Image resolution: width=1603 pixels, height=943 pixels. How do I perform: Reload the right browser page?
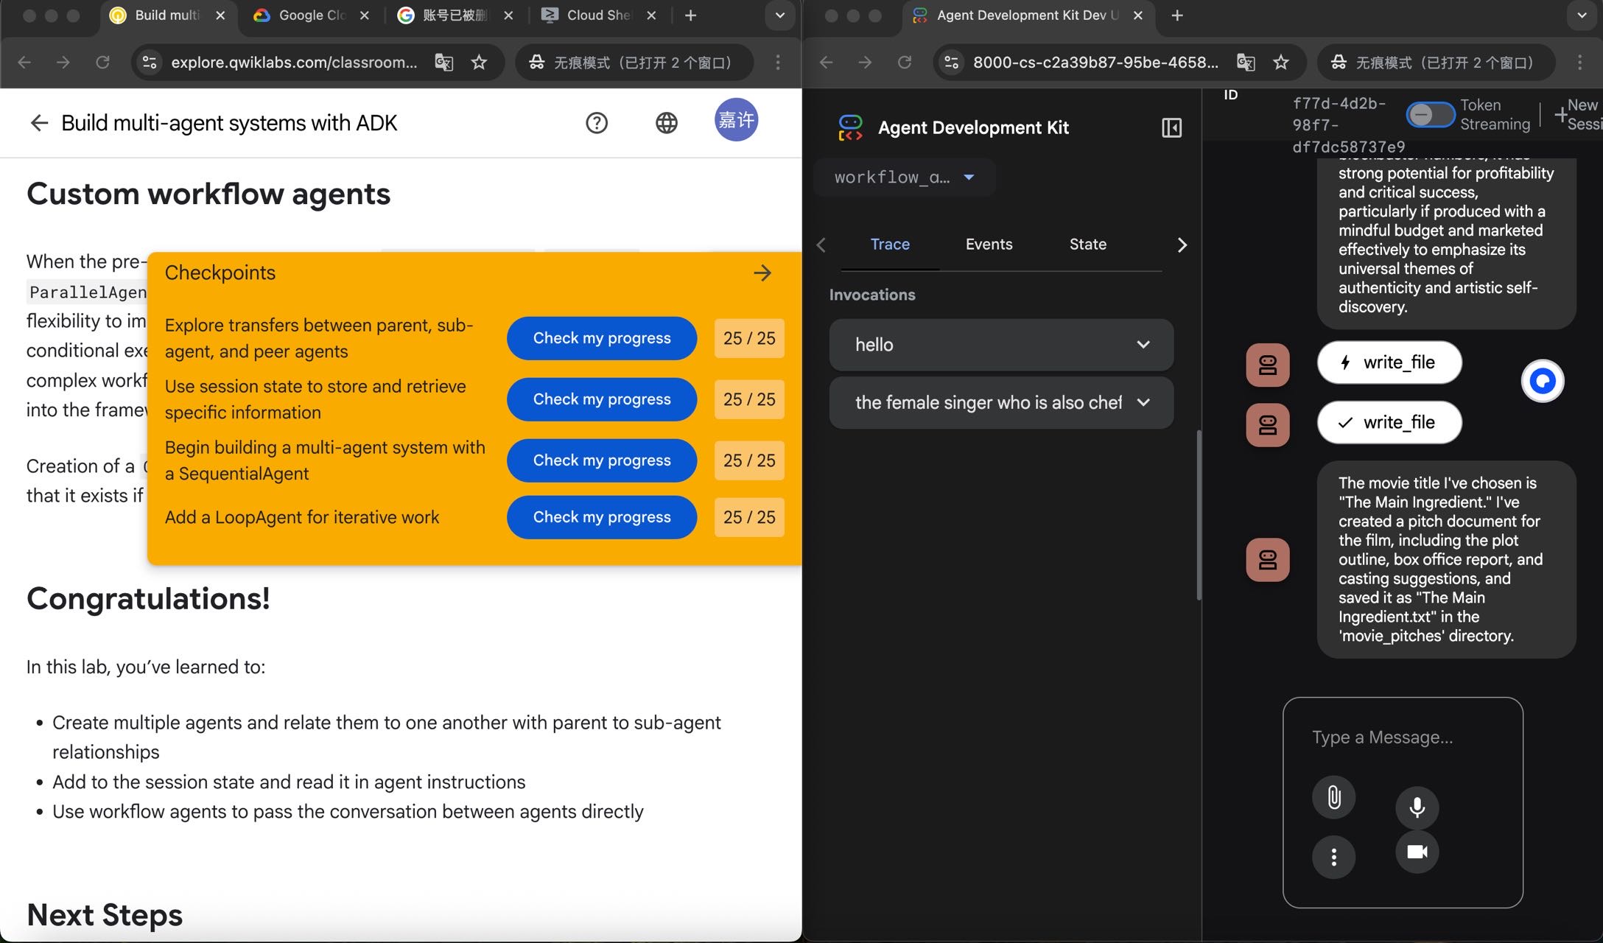[905, 63]
